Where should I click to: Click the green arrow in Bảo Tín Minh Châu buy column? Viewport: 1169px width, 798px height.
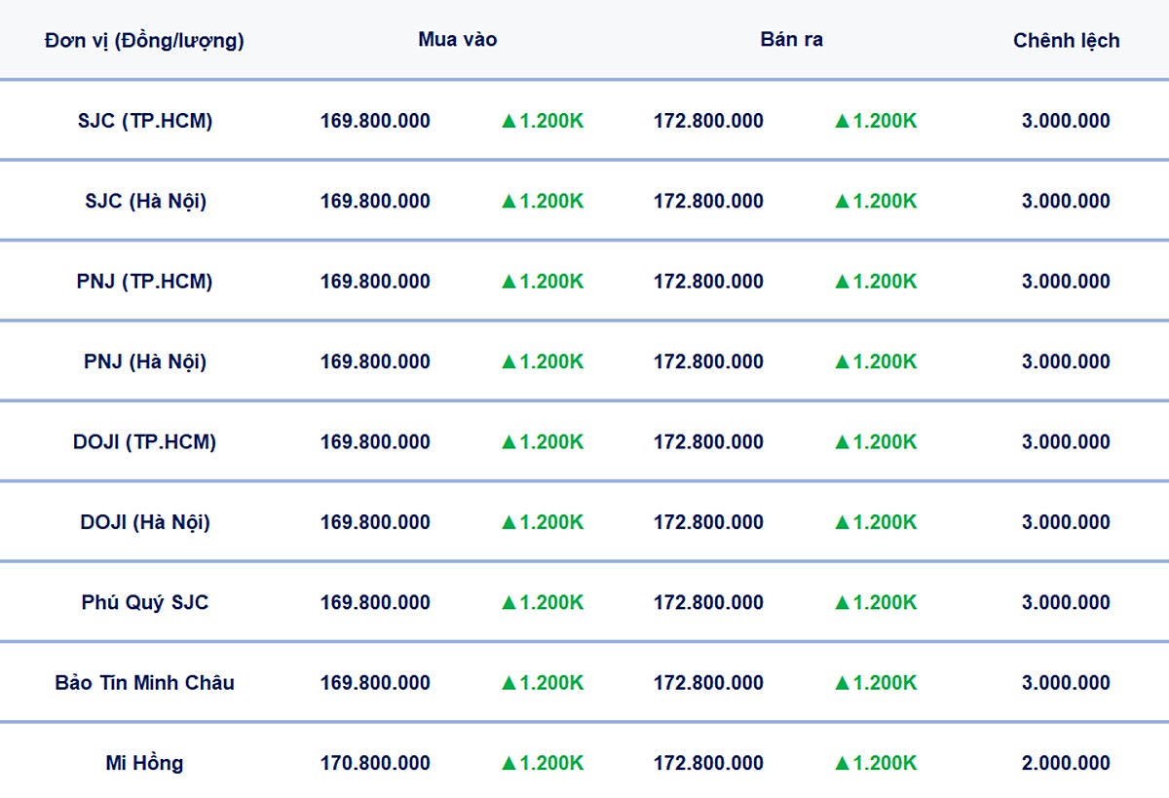click(508, 683)
